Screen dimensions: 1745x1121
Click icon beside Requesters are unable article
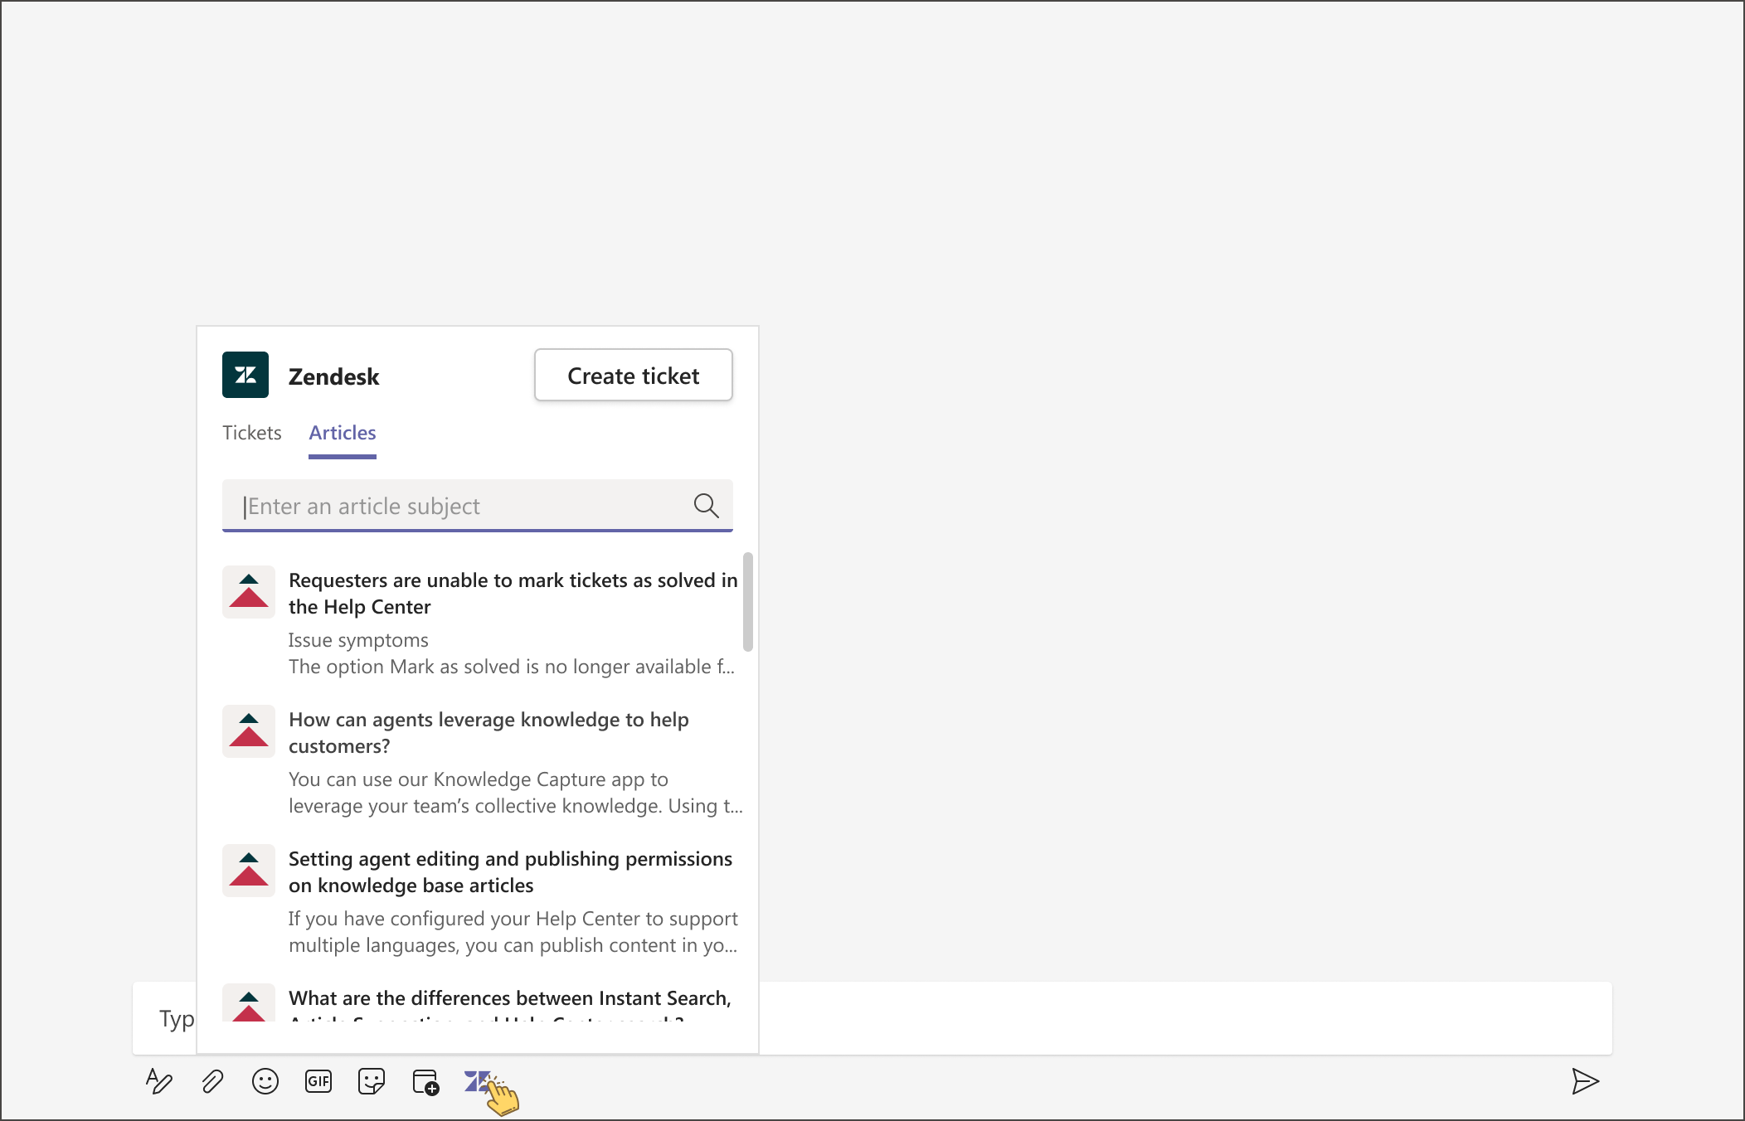[249, 592]
